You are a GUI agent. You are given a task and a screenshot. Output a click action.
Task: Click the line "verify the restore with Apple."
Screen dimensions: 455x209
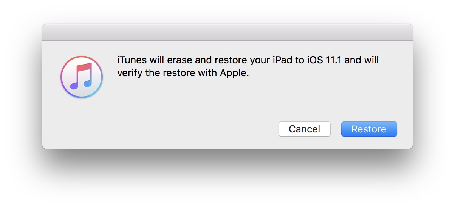point(183,73)
